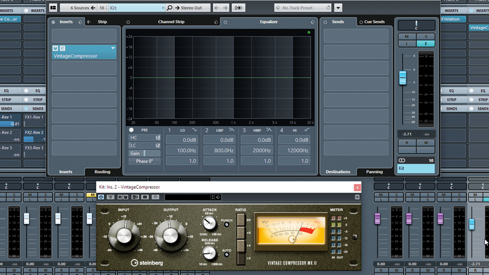Image resolution: width=489 pixels, height=275 pixels.
Task: Click the ATTACK knob on compressor
Action: pos(209,223)
